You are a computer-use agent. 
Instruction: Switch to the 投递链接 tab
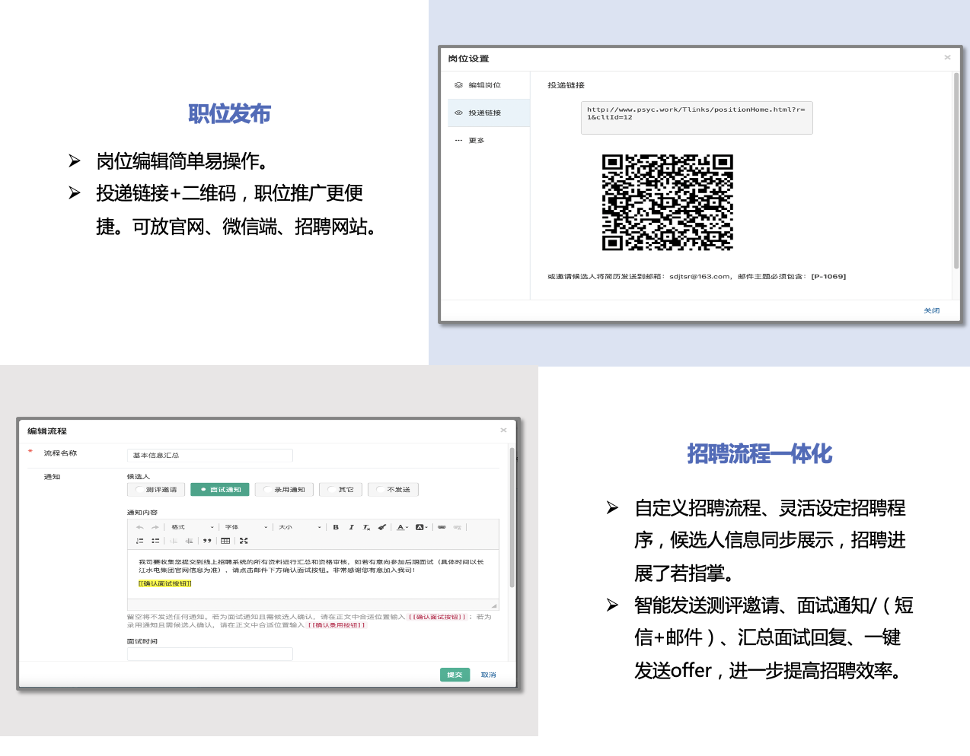click(x=489, y=113)
